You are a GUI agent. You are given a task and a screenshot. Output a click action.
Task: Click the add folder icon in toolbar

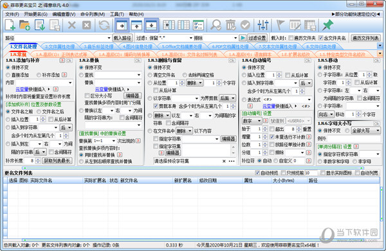pyautogui.click(x=24, y=25)
